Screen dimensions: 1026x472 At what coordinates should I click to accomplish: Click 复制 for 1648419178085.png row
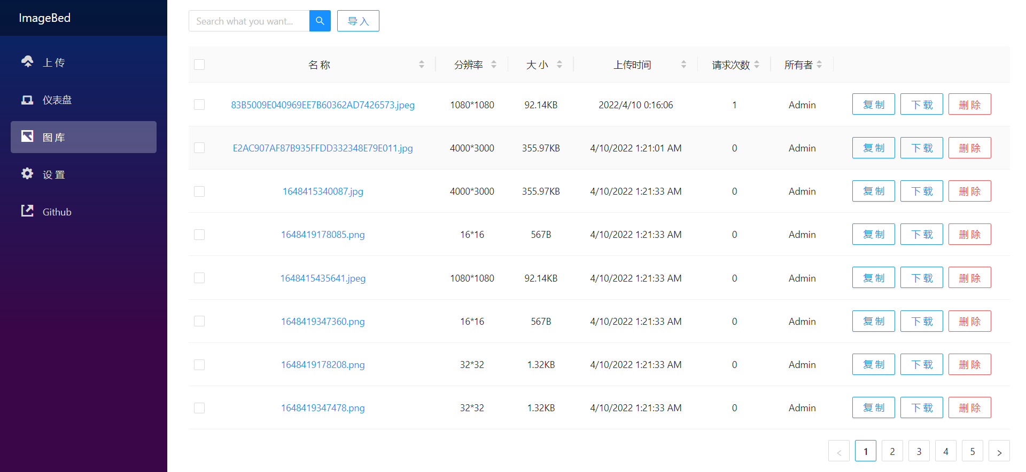click(x=874, y=234)
